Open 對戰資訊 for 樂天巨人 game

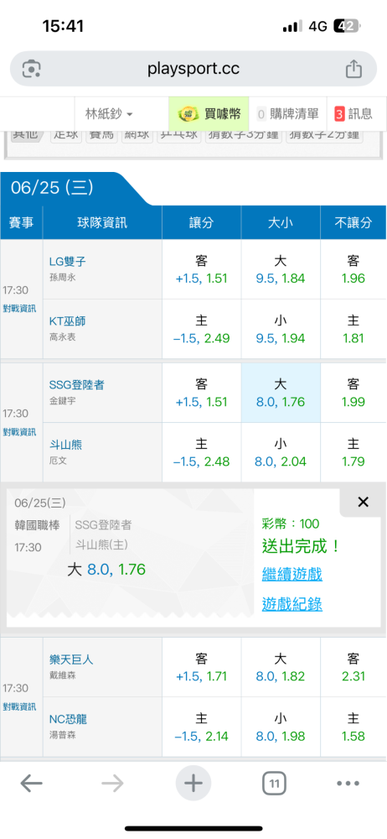[x=19, y=706]
